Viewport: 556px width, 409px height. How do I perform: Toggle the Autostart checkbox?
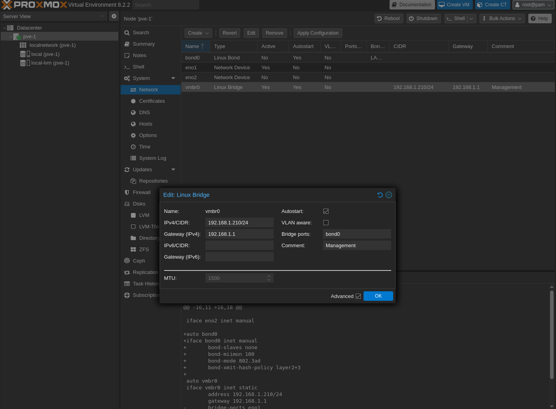[326, 211]
